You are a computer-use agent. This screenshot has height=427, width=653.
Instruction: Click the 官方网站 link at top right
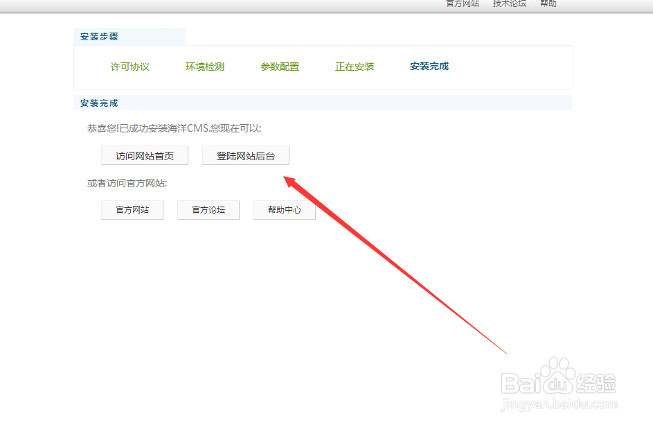pyautogui.click(x=463, y=3)
